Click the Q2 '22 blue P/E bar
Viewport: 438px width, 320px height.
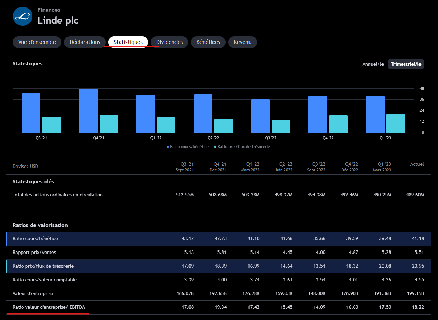coord(203,113)
